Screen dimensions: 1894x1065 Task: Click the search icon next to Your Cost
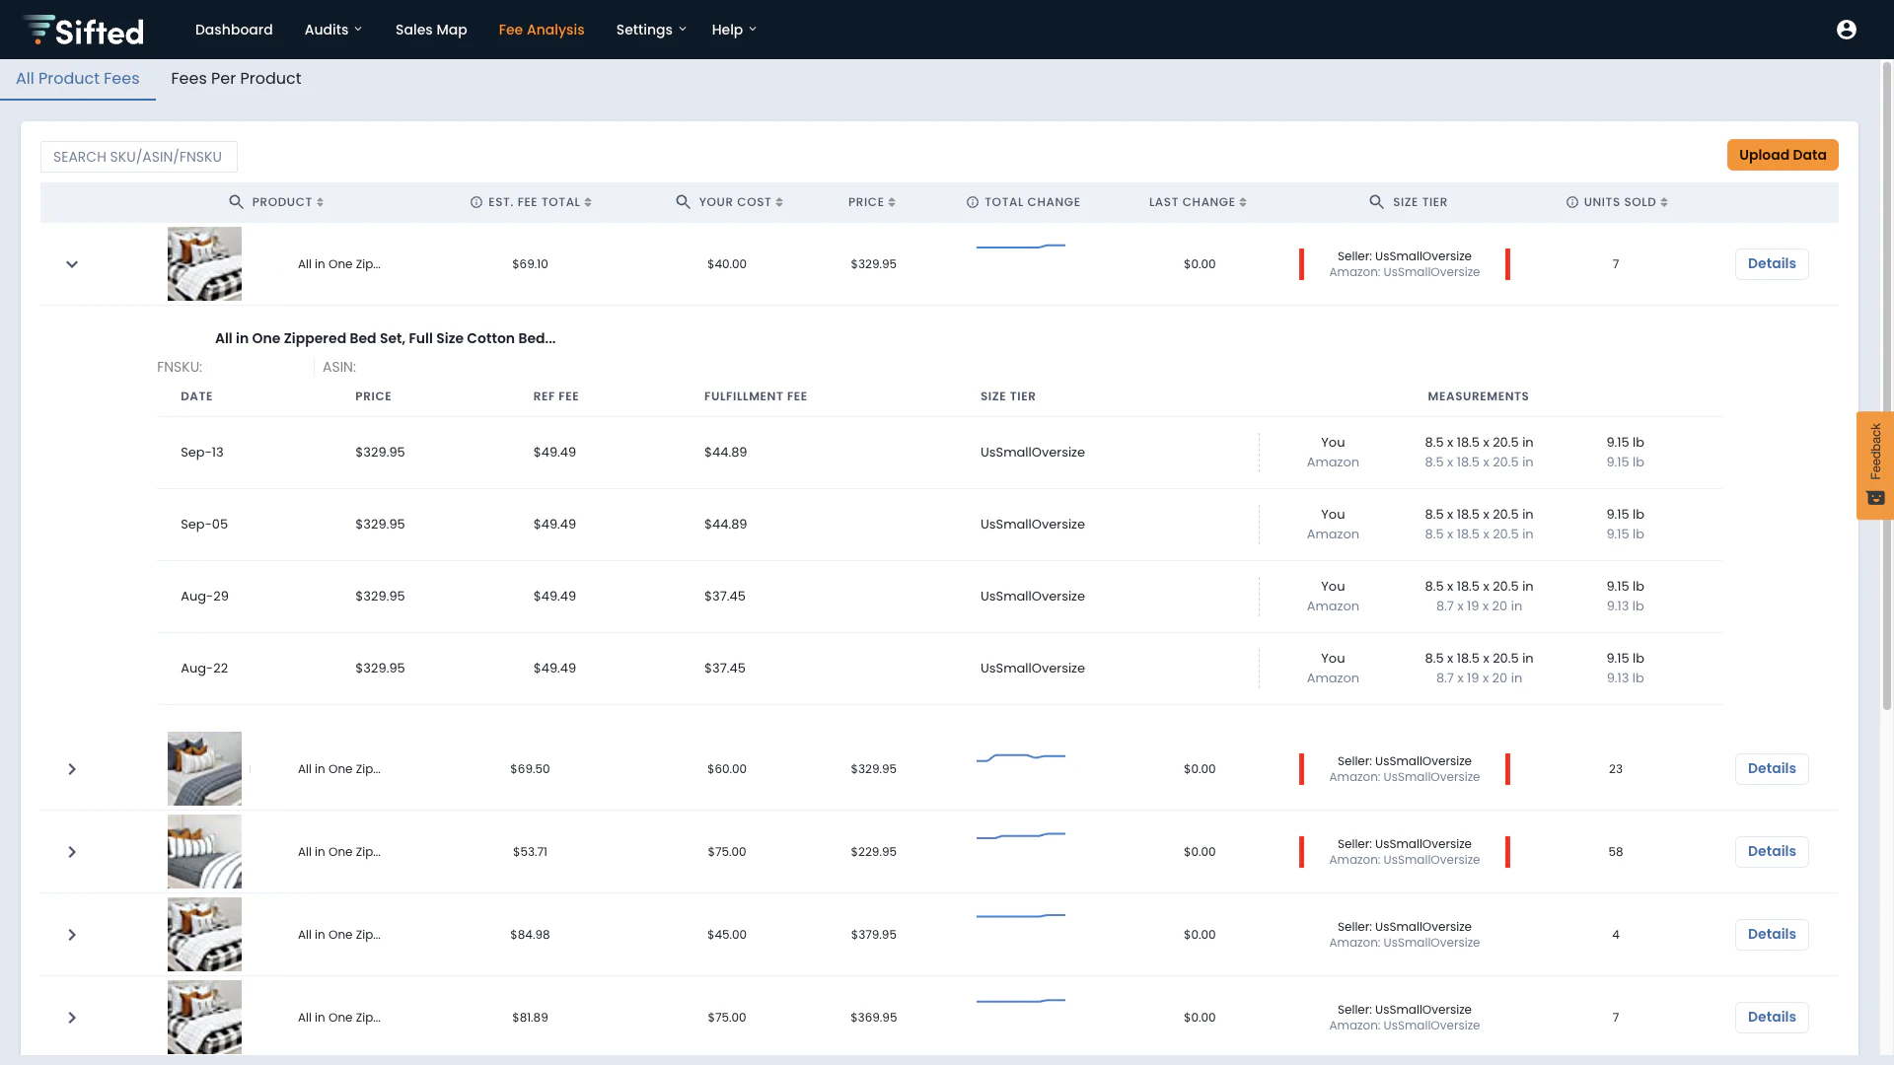(x=684, y=202)
